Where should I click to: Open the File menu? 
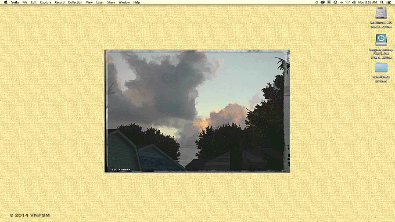coord(25,2)
